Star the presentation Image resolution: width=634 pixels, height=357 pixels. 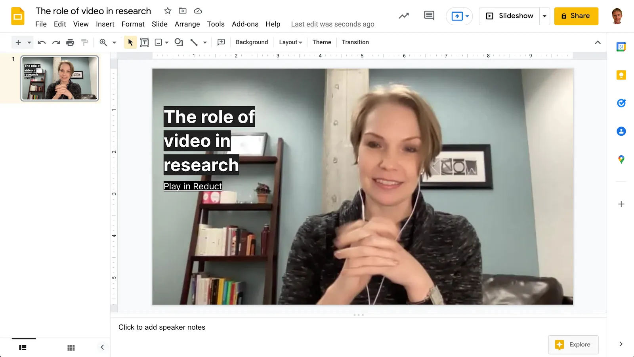point(168,11)
